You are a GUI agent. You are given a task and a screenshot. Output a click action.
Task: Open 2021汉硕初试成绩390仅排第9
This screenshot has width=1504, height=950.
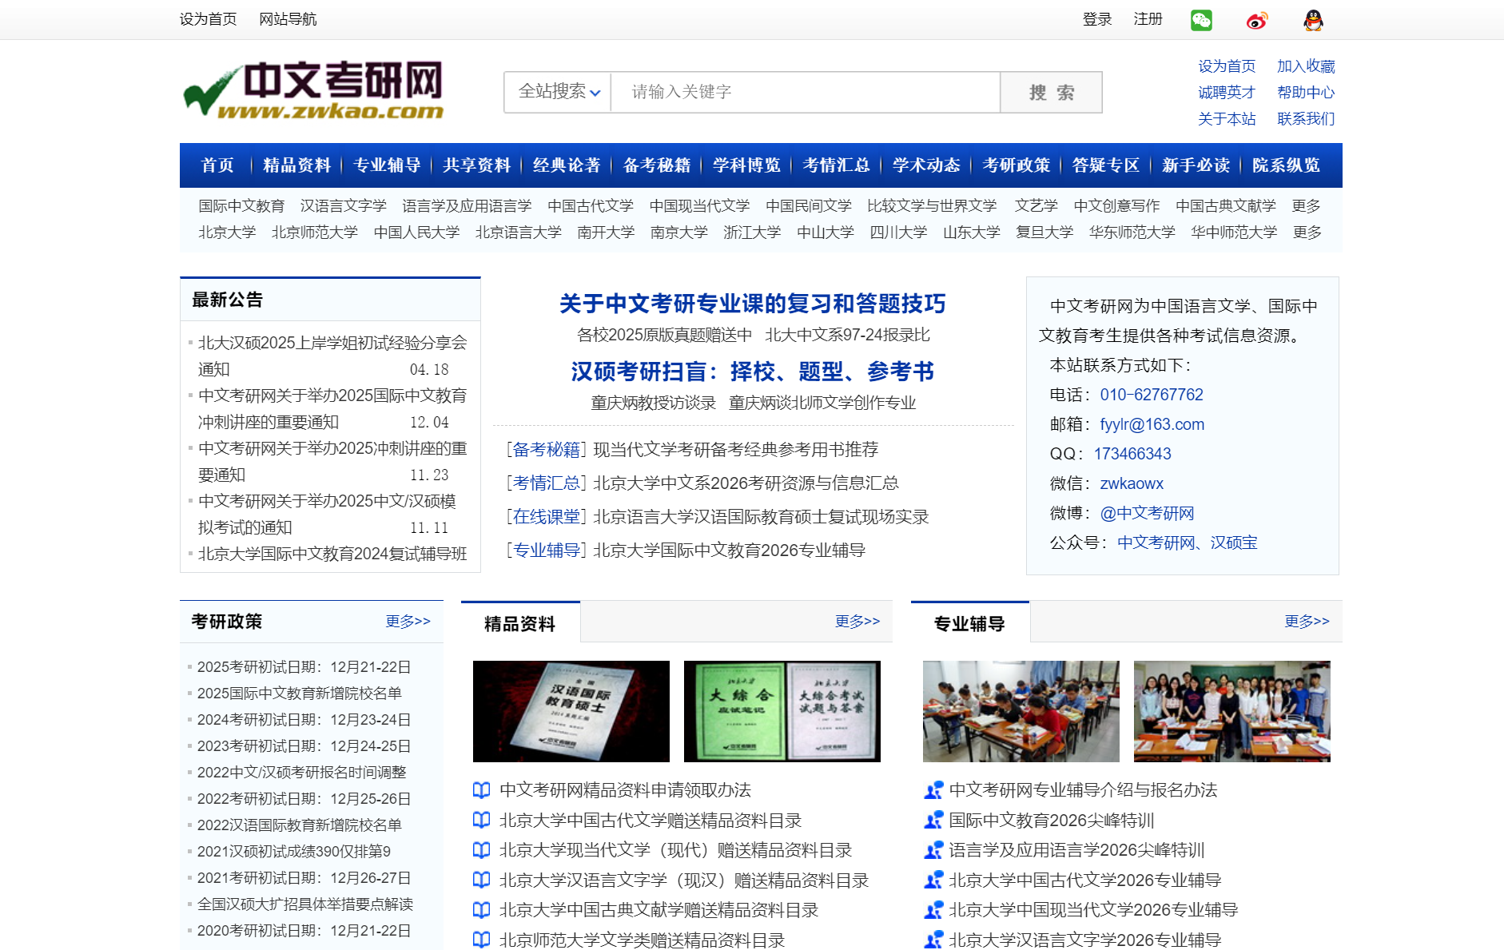293,852
